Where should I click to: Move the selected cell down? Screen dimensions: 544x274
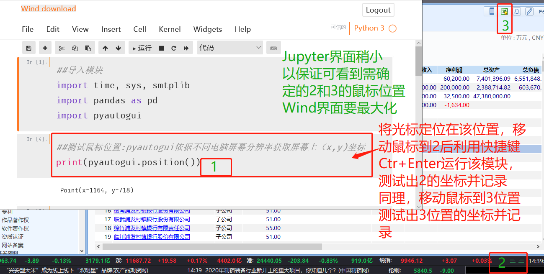[118, 48]
